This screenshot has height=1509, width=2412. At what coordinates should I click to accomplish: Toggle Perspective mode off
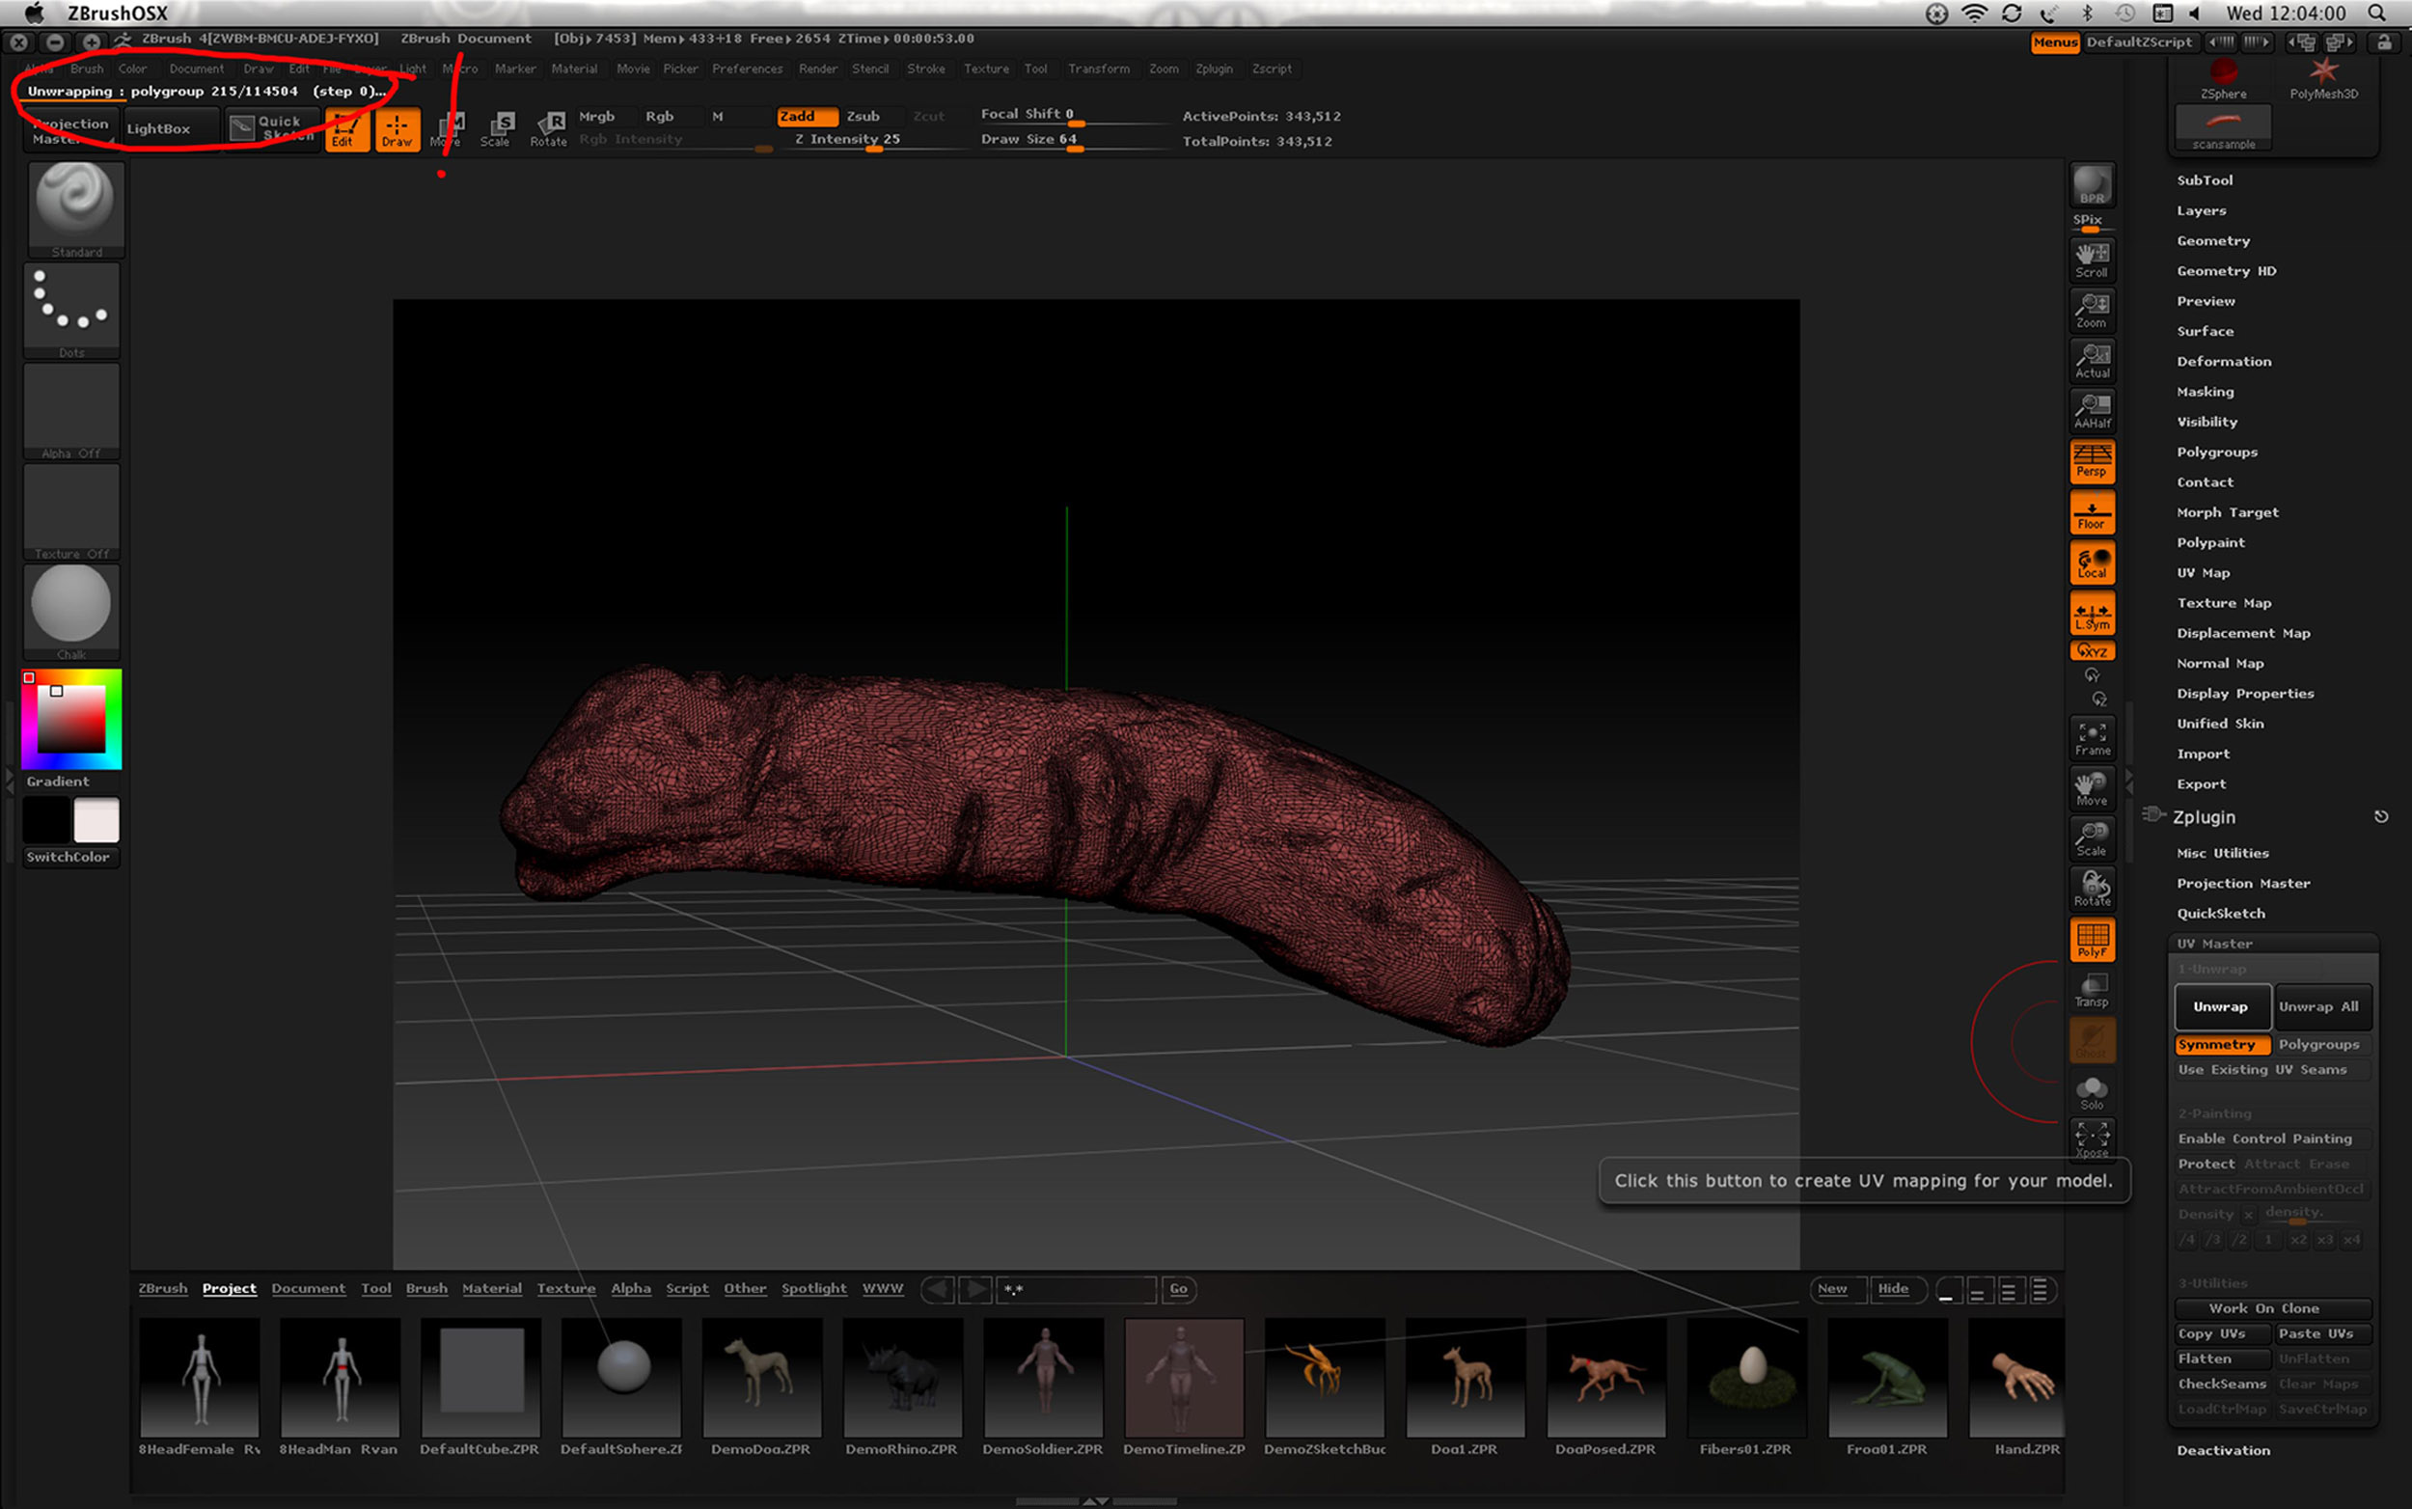pos(2092,461)
